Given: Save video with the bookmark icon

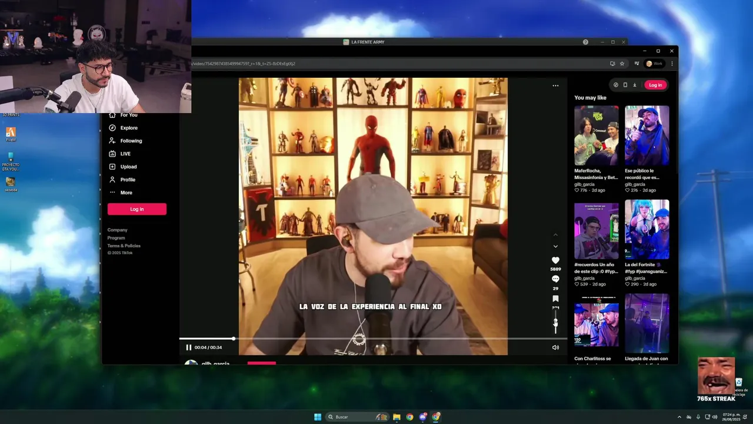Looking at the screenshot, I should tap(555, 299).
